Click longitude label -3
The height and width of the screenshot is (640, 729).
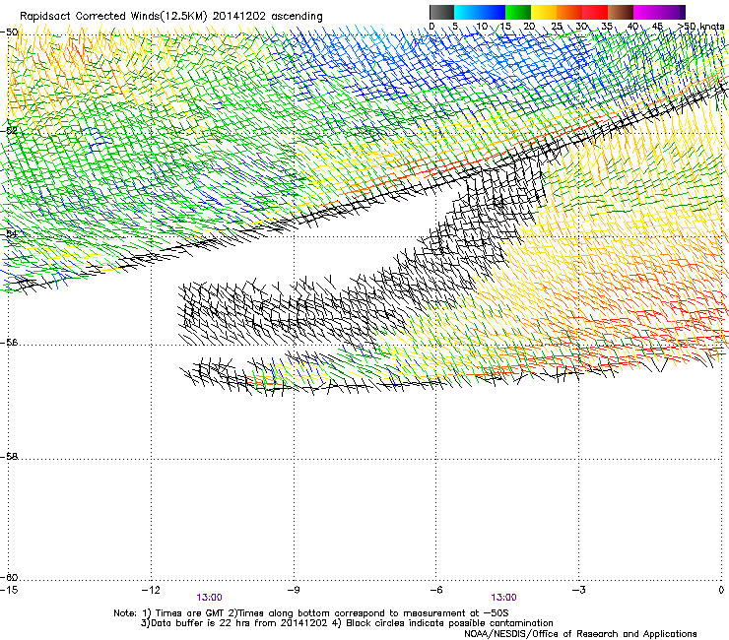click(578, 590)
